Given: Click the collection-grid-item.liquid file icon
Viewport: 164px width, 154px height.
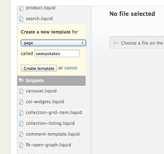Looking at the screenshot, I should pyautogui.click(x=21, y=113).
